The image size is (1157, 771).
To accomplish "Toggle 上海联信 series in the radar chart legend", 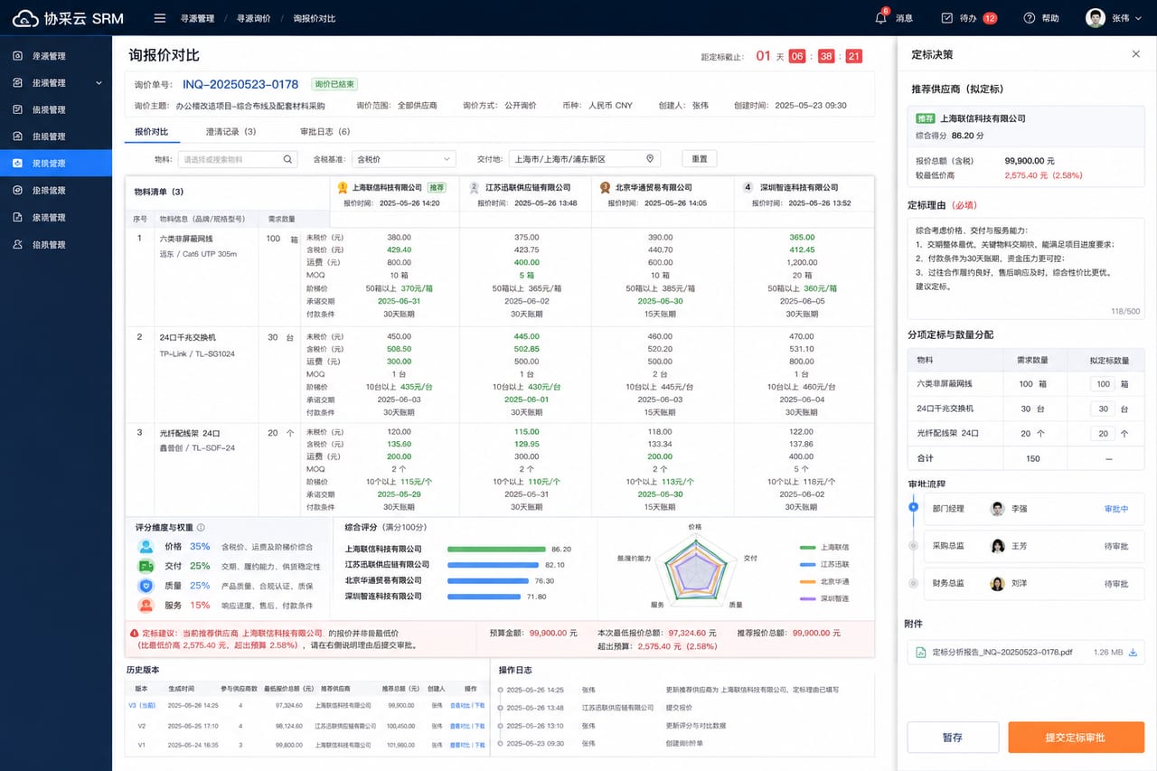I will (x=824, y=548).
